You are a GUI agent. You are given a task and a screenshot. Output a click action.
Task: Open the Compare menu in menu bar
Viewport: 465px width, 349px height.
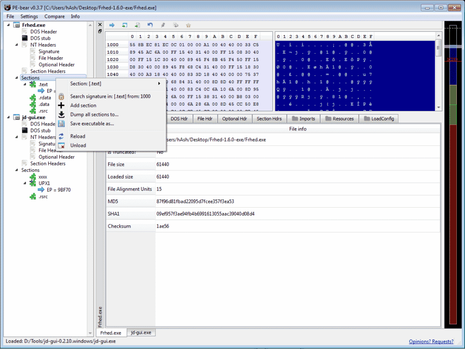[x=54, y=16]
